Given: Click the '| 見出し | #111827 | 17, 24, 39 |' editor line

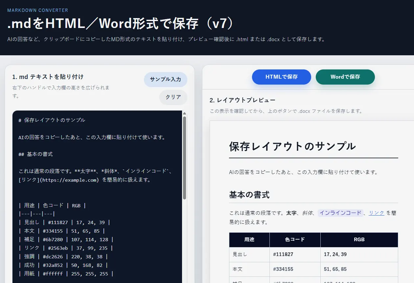Looking at the screenshot, I should click(x=64, y=223).
